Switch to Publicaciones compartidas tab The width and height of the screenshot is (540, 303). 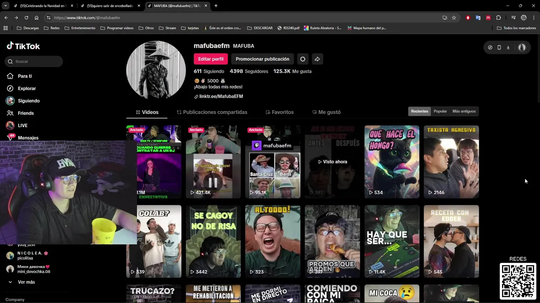tap(212, 112)
